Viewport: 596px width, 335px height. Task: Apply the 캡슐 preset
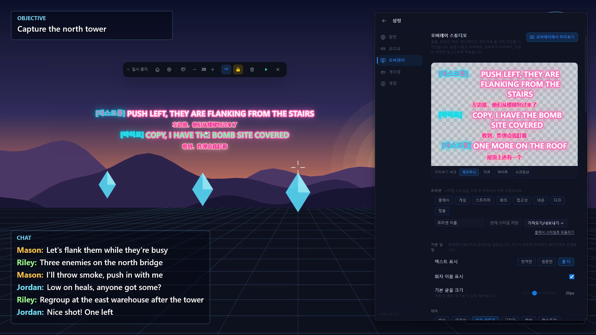[x=442, y=211]
